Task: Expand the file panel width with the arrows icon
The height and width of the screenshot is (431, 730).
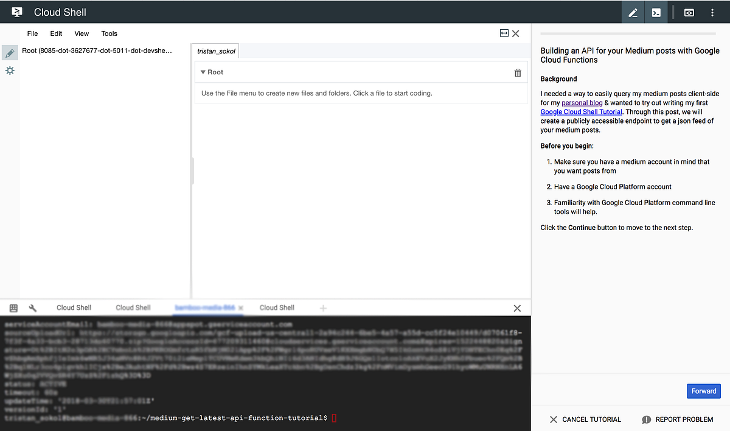Action: (x=503, y=33)
